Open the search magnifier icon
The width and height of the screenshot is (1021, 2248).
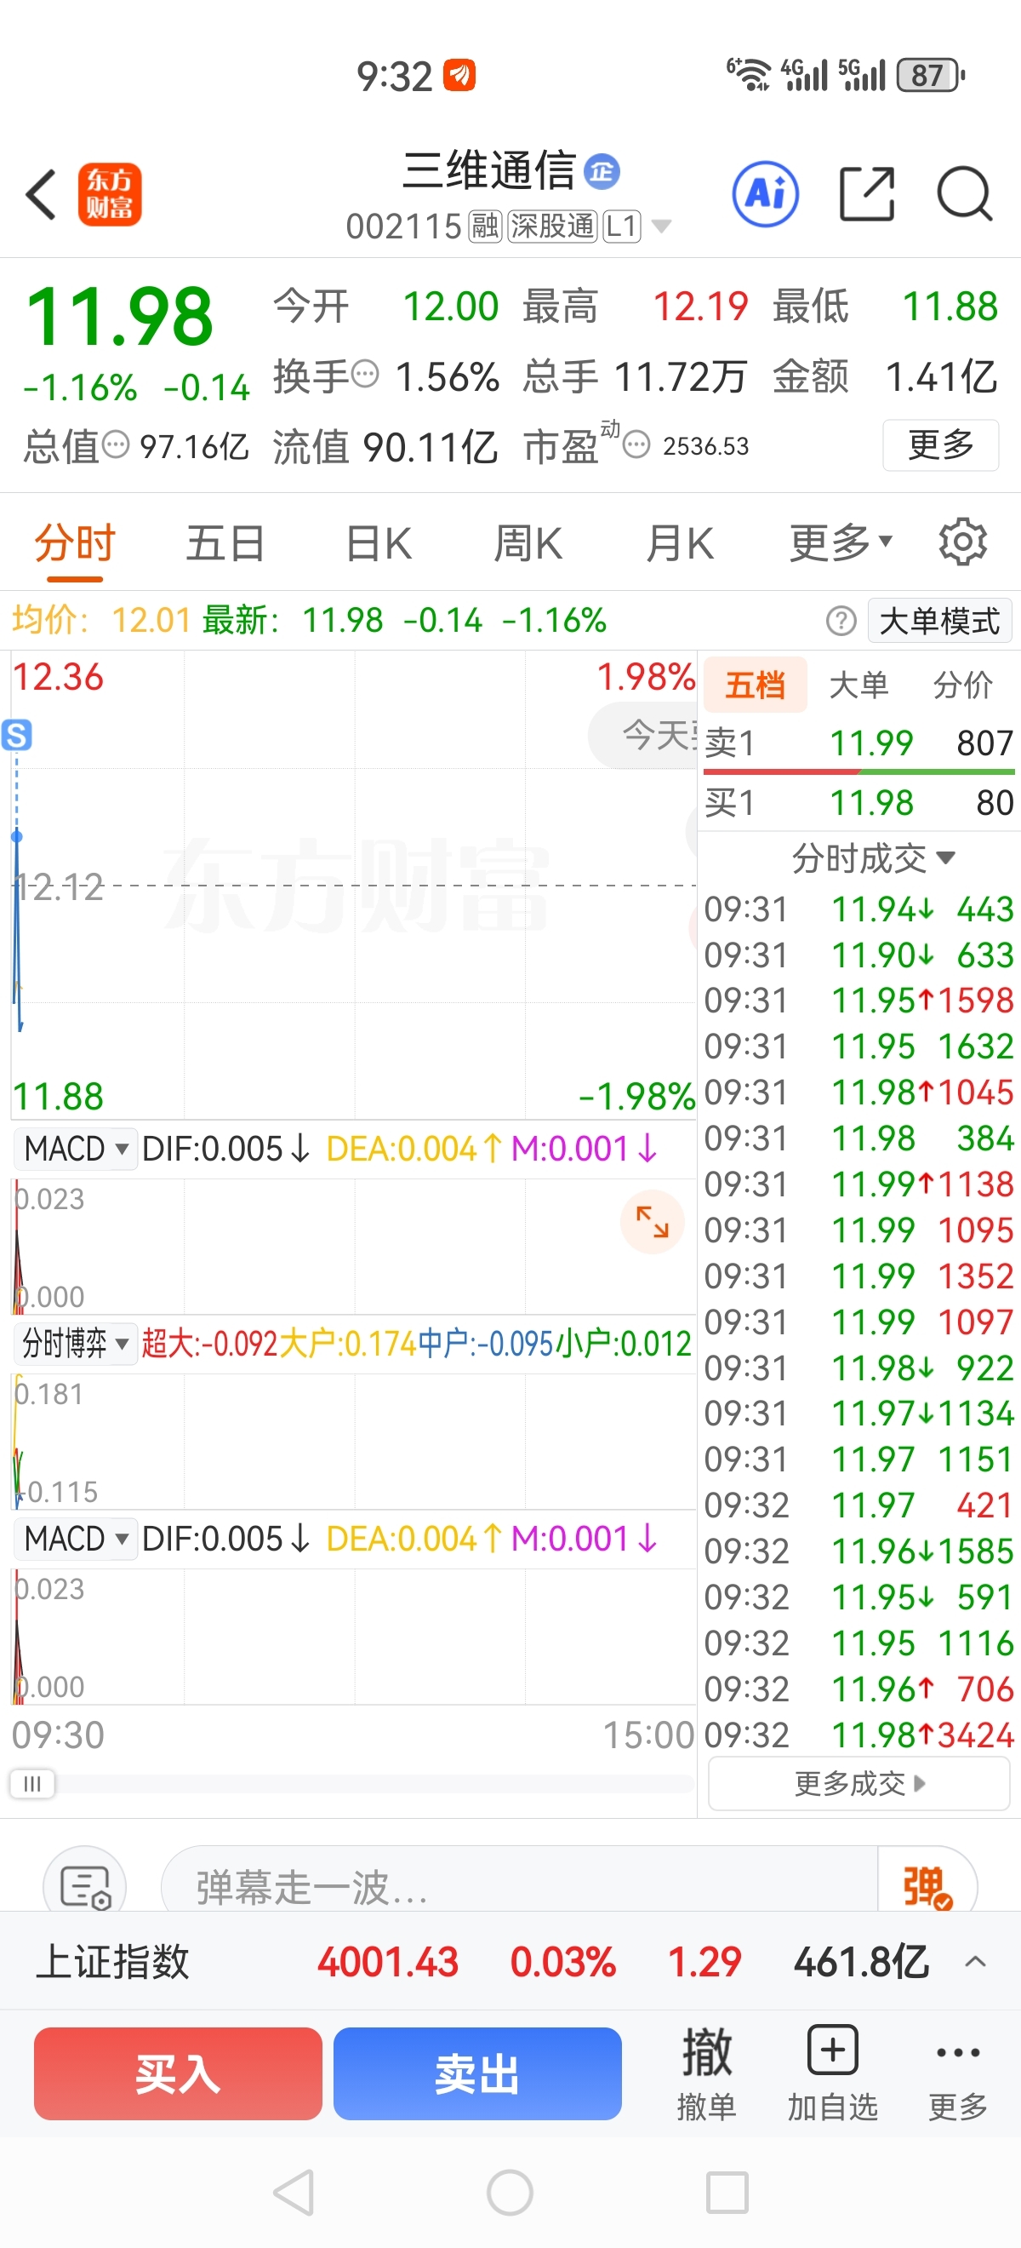pos(964,194)
